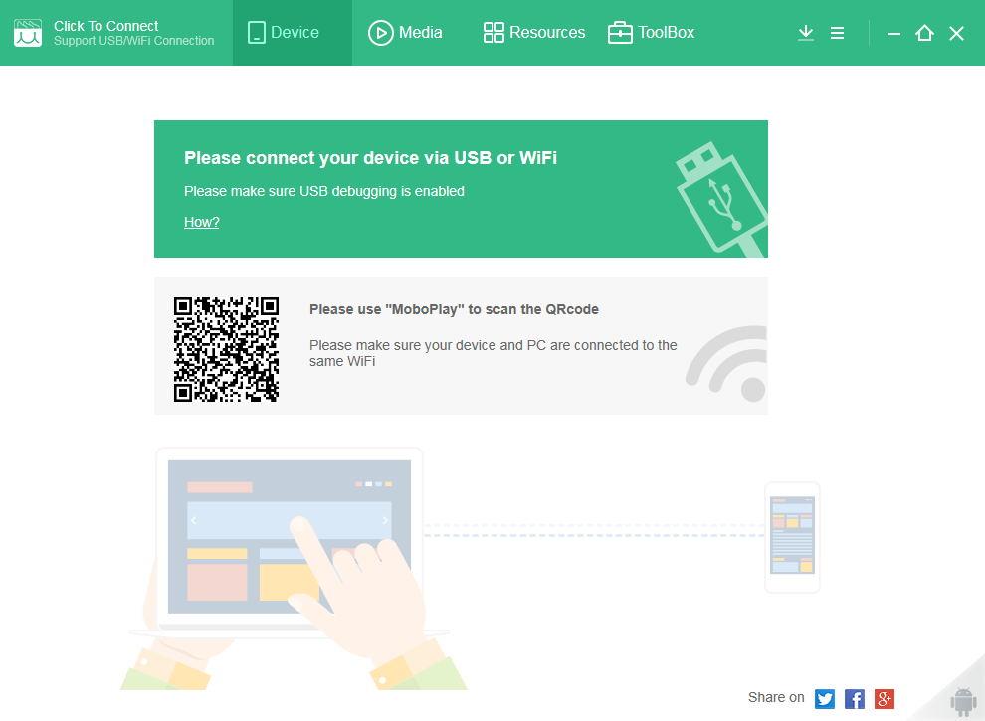Open the 'How?' USB debugging link
This screenshot has height=721, width=985.
tap(202, 222)
